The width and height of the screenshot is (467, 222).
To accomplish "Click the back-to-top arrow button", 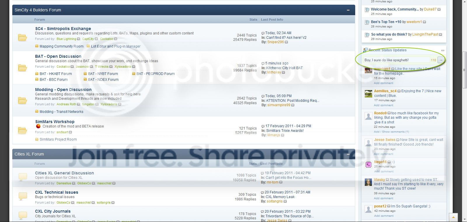I will [453, 217].
